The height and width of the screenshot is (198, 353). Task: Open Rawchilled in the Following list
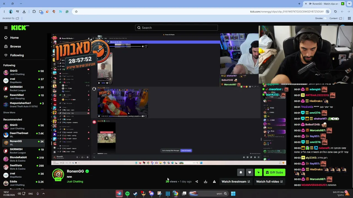[x=23, y=97]
